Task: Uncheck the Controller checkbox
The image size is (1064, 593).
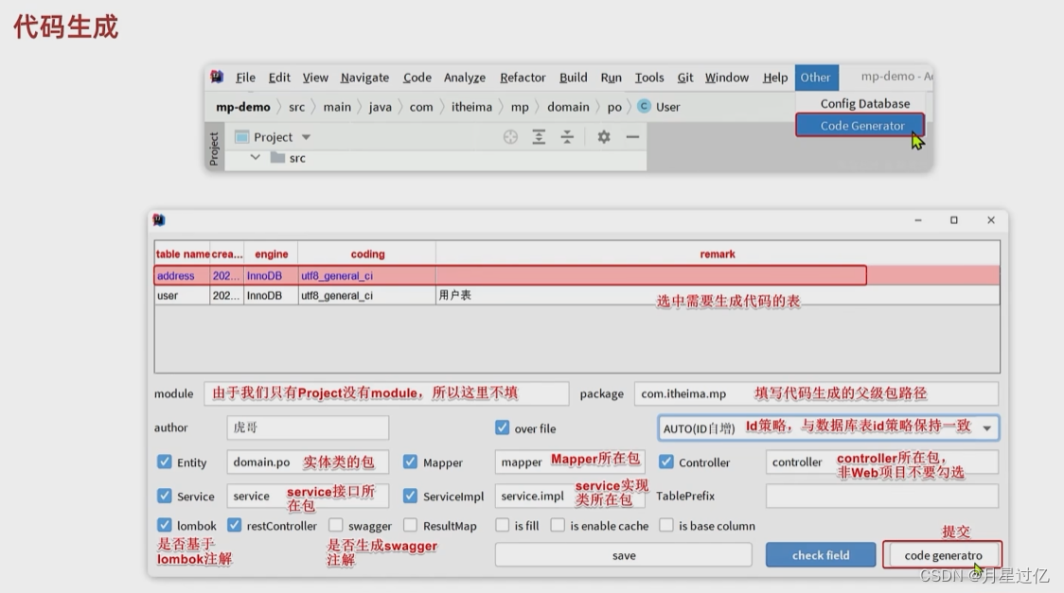Action: [x=666, y=462]
